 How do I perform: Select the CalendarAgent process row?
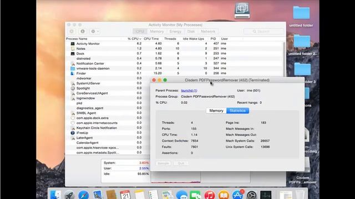(108, 143)
